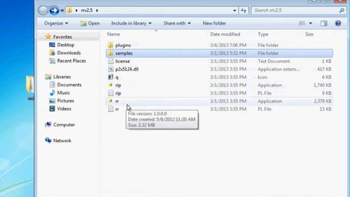Sort by Type column header

[263, 34]
